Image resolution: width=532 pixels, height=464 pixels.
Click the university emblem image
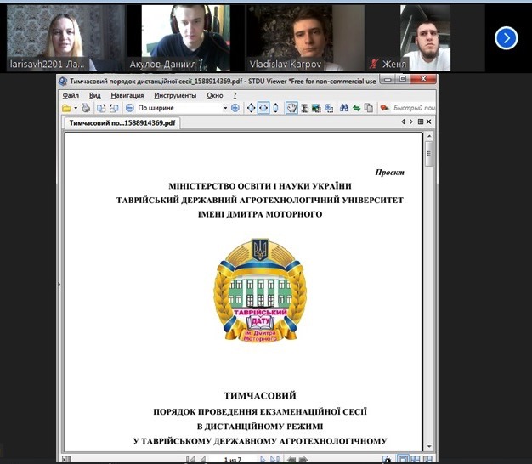(x=260, y=290)
